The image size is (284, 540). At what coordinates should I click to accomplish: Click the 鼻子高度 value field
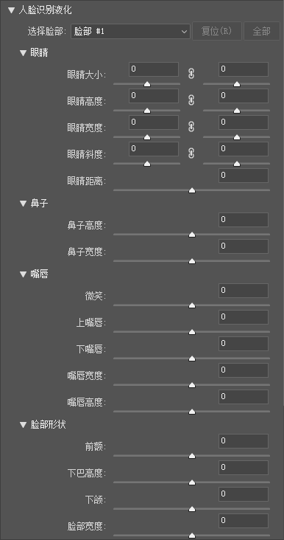244,220
